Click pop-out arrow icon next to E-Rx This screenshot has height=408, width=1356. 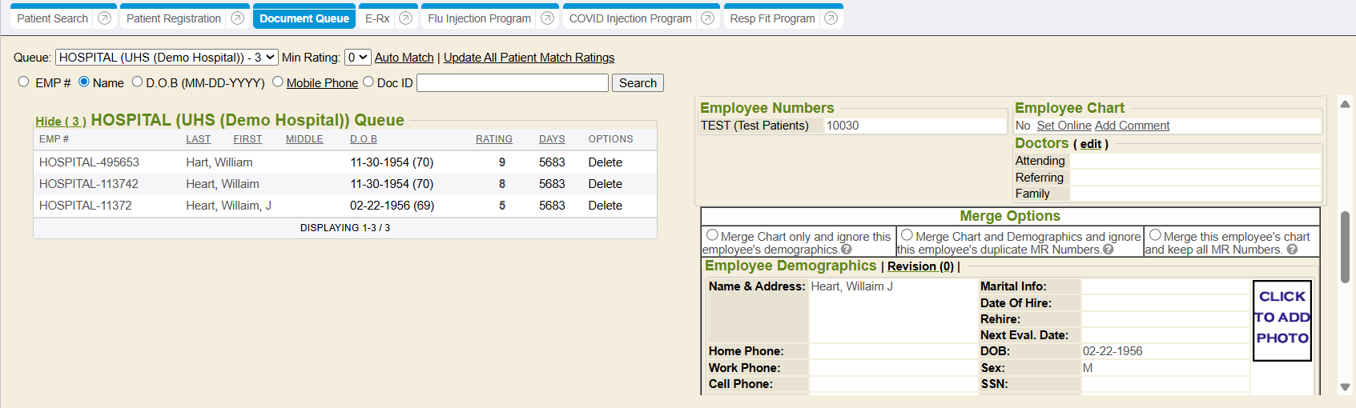406,18
